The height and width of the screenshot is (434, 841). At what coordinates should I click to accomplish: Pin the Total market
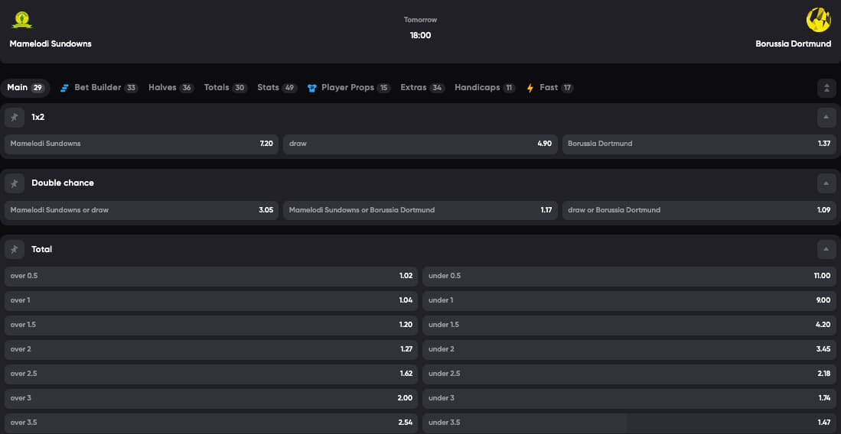(15, 249)
